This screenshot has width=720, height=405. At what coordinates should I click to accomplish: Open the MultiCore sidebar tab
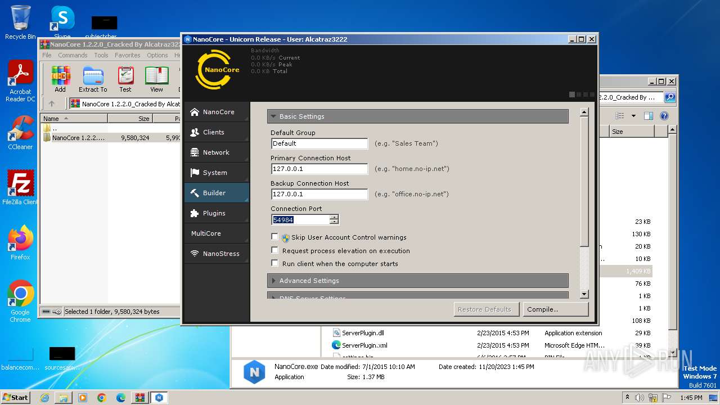217,233
